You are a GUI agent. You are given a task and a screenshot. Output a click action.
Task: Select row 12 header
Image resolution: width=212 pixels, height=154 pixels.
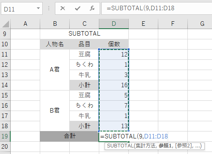tap(5, 65)
